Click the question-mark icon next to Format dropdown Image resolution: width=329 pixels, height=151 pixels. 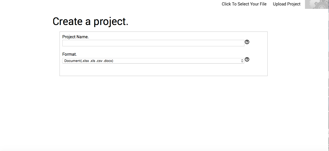(247, 59)
